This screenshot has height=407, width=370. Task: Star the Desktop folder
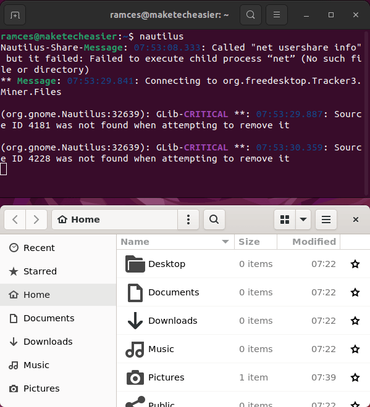coord(355,264)
